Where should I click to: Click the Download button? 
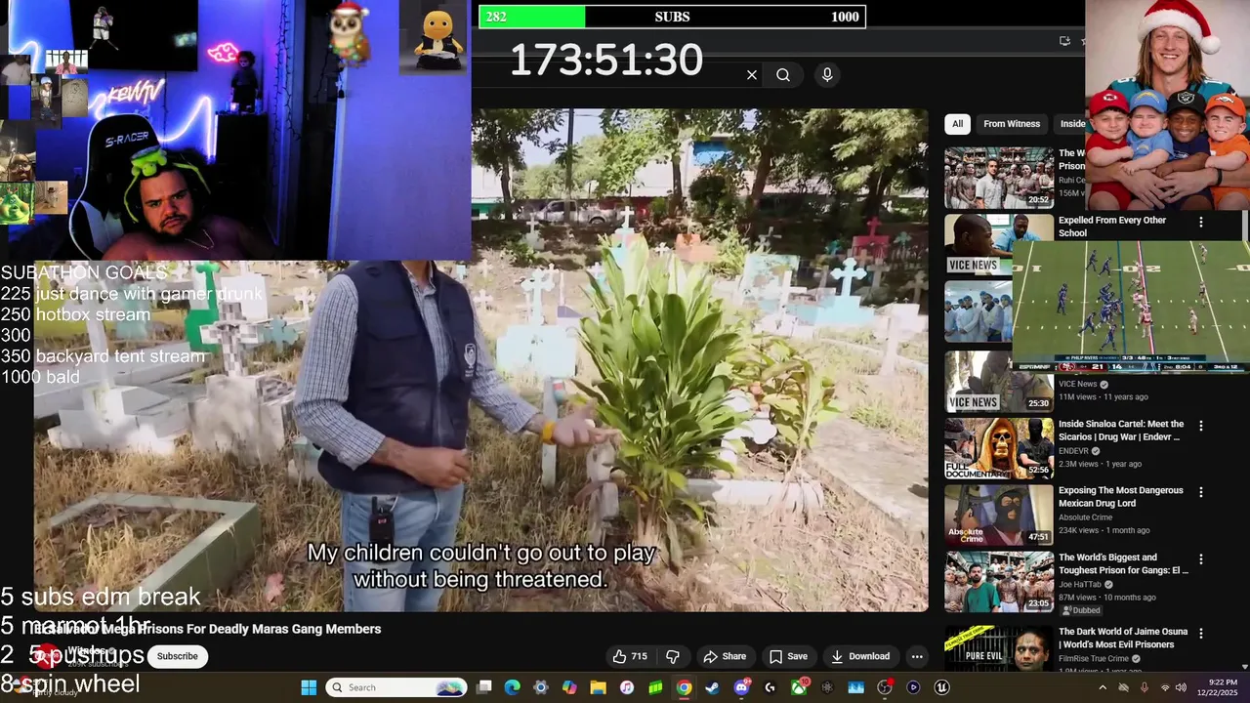(860, 656)
